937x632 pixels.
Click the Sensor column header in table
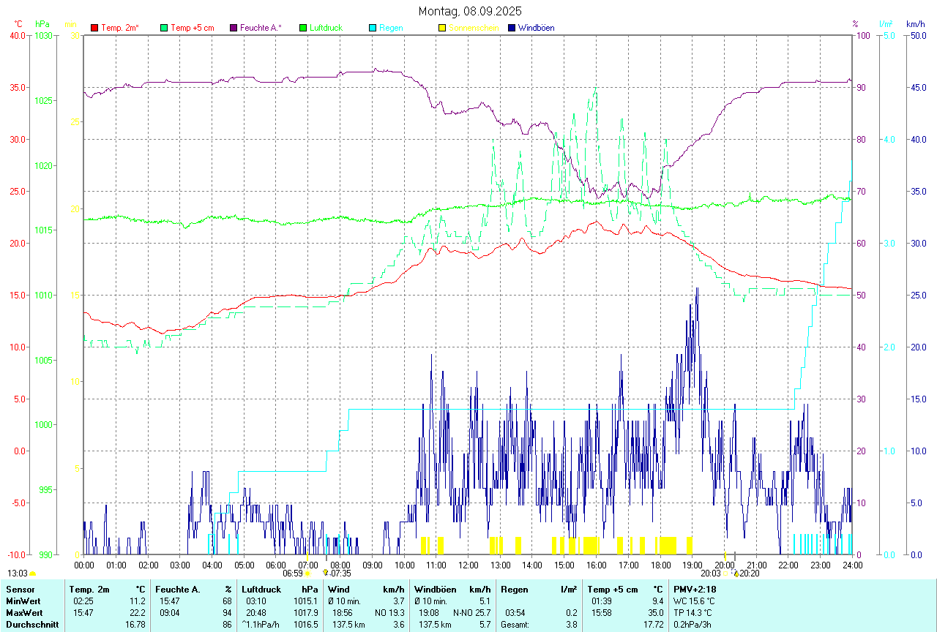(x=20, y=589)
